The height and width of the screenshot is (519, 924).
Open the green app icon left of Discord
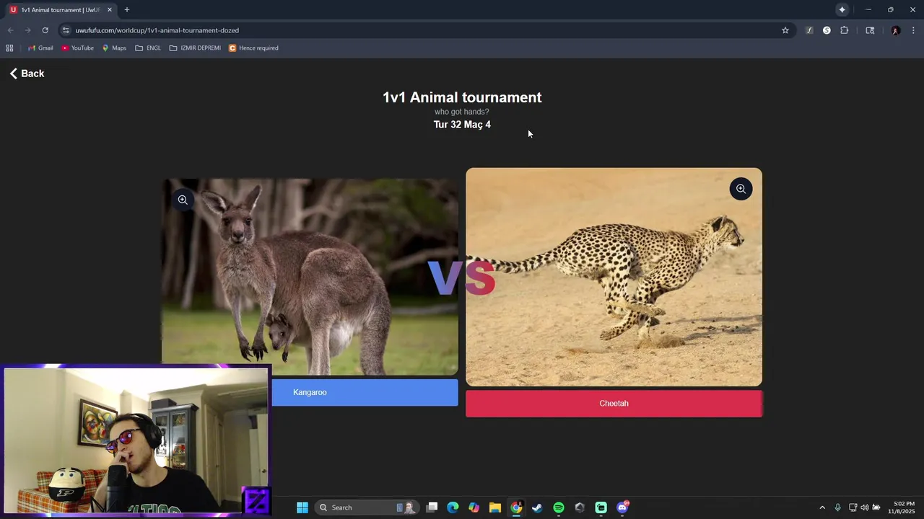(601, 507)
